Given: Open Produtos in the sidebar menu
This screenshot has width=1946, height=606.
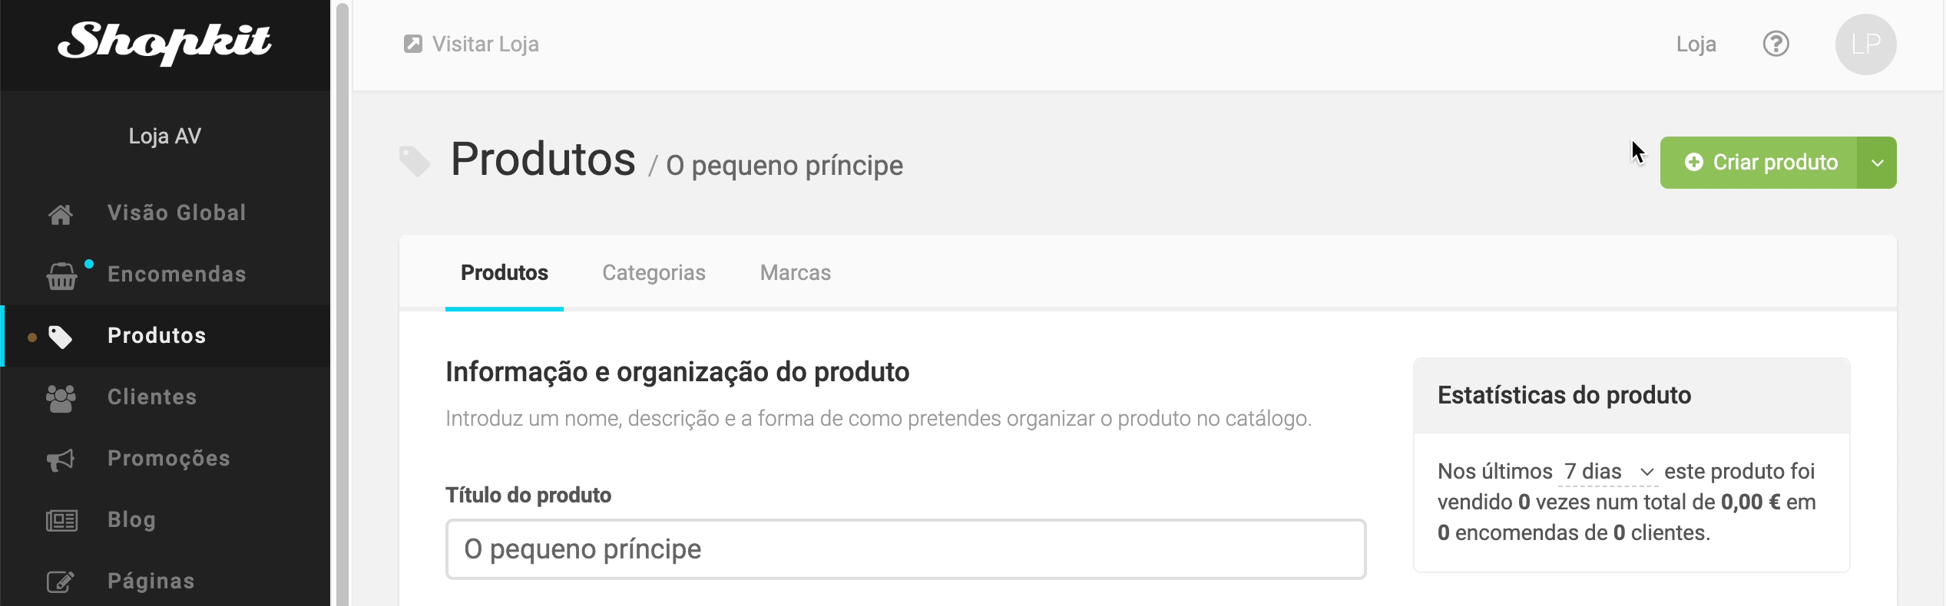Looking at the screenshot, I should tap(157, 336).
